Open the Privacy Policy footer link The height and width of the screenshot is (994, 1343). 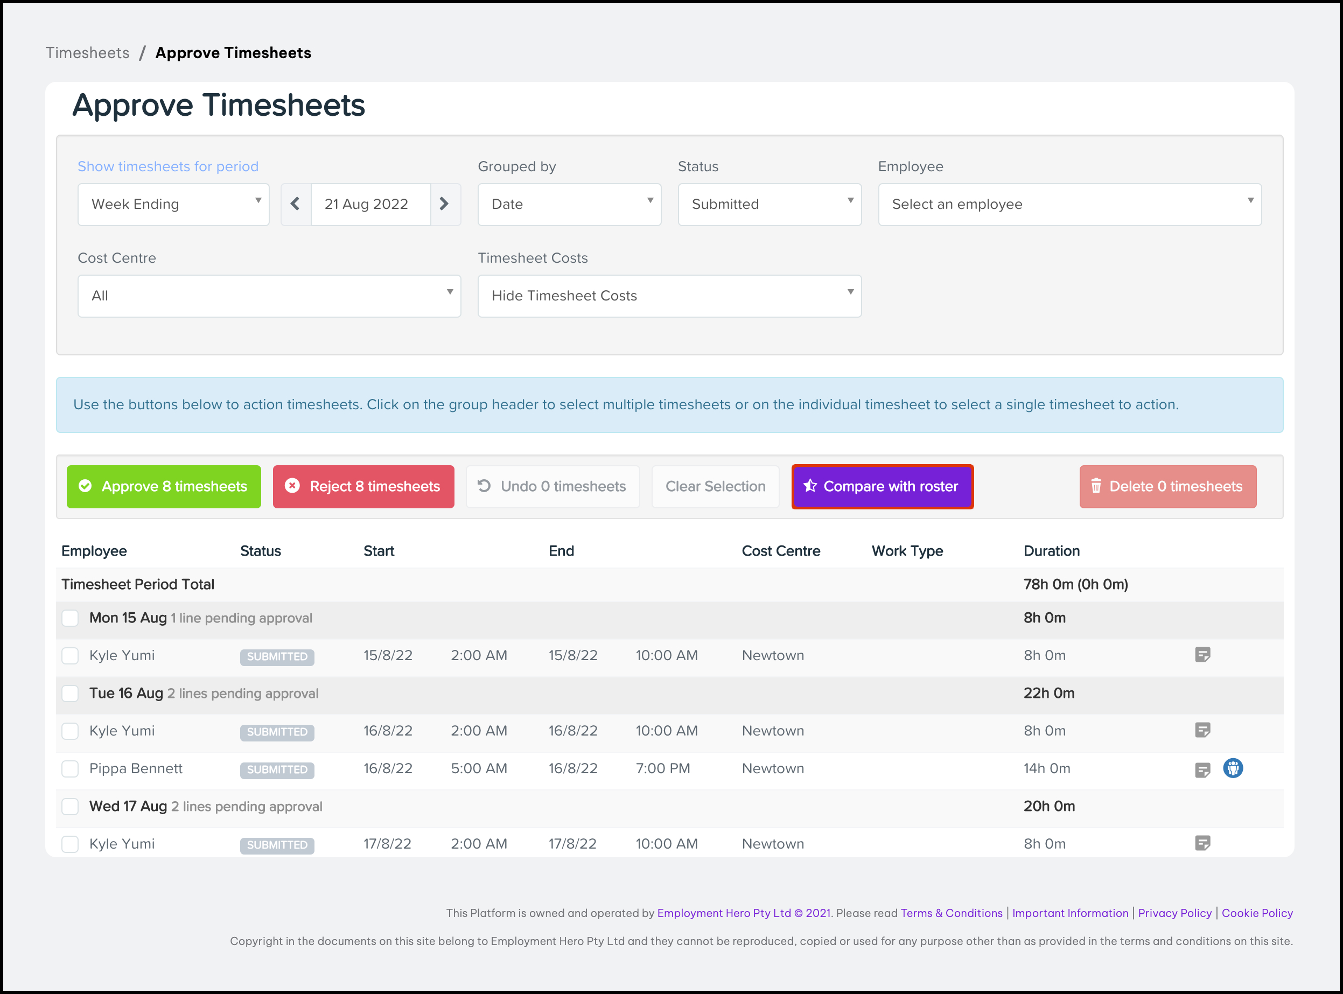[x=1174, y=913]
